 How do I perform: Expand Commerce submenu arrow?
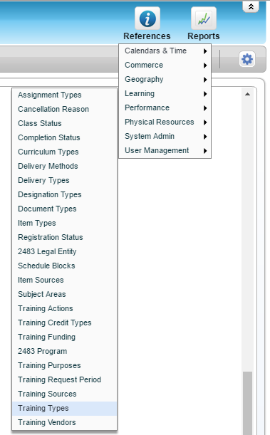pyautogui.click(x=205, y=65)
